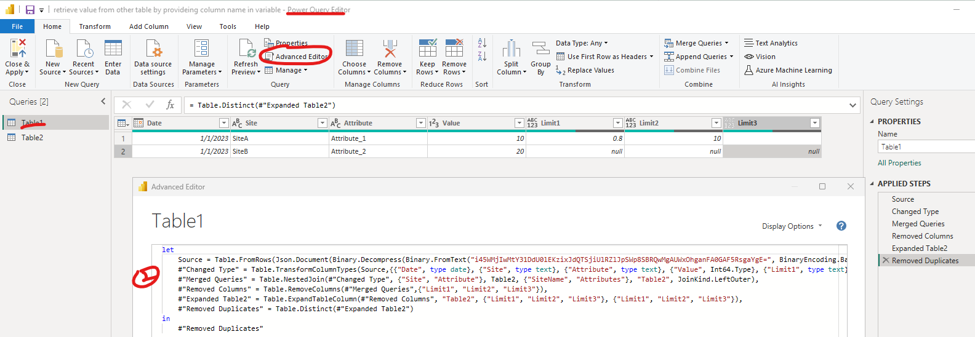Open the Value column filter dropdown

click(x=519, y=123)
